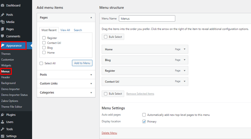Click the Posts pushpin icon
This screenshot has height=139, width=251.
3,15
